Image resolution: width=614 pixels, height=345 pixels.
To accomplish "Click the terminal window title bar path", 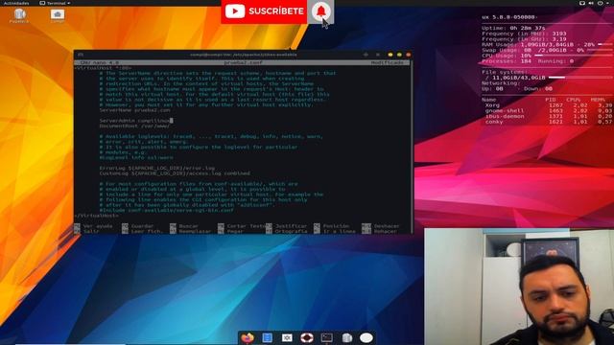I will 243,55.
